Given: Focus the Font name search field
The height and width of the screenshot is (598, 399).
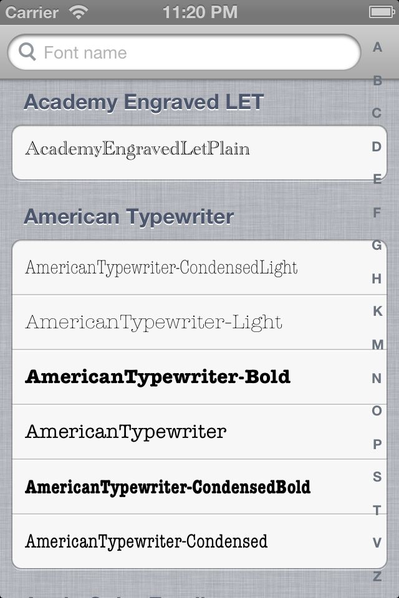Looking at the screenshot, I should pyautogui.click(x=184, y=52).
